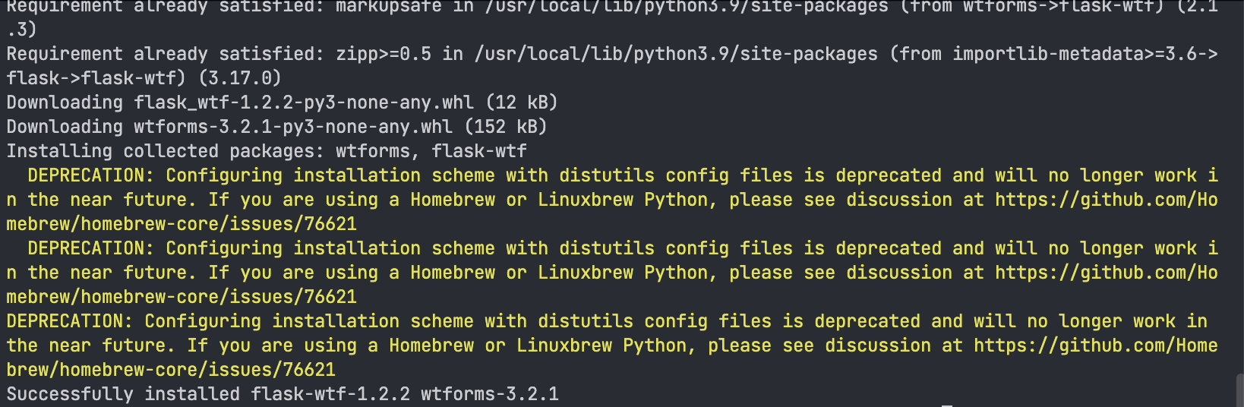Click the terminal scrollbar thumb at the right edge

pos(1239,390)
